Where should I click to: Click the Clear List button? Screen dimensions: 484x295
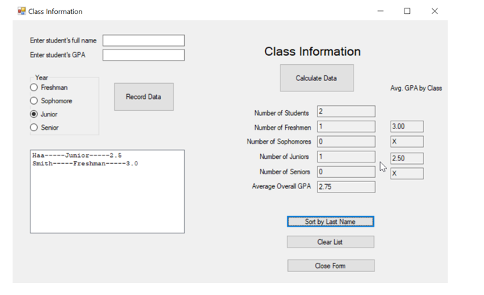point(331,242)
